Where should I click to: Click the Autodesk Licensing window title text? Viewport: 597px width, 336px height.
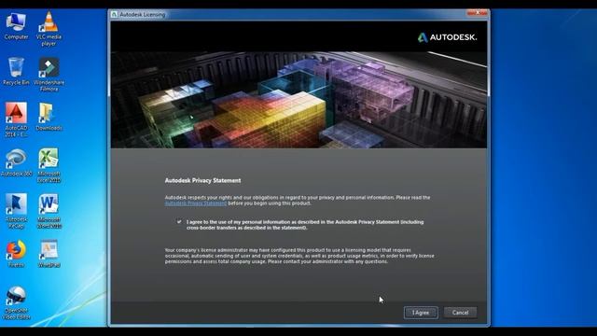click(143, 15)
